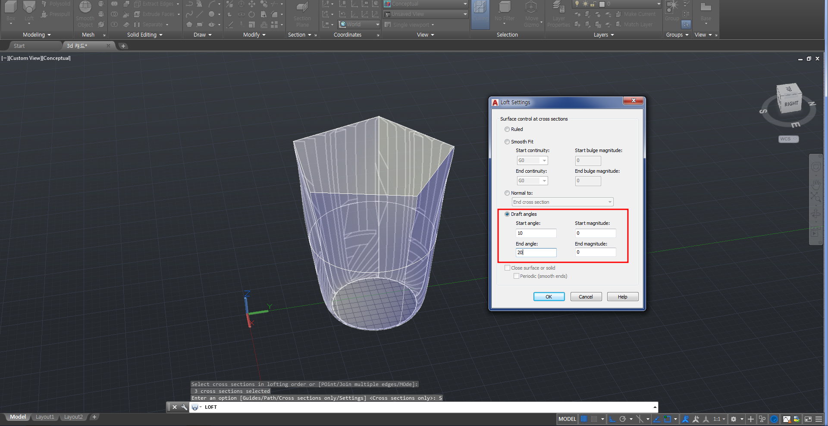Screen dimensions: 828x426
Task: Expand command line history arrow
Action: click(x=655, y=407)
